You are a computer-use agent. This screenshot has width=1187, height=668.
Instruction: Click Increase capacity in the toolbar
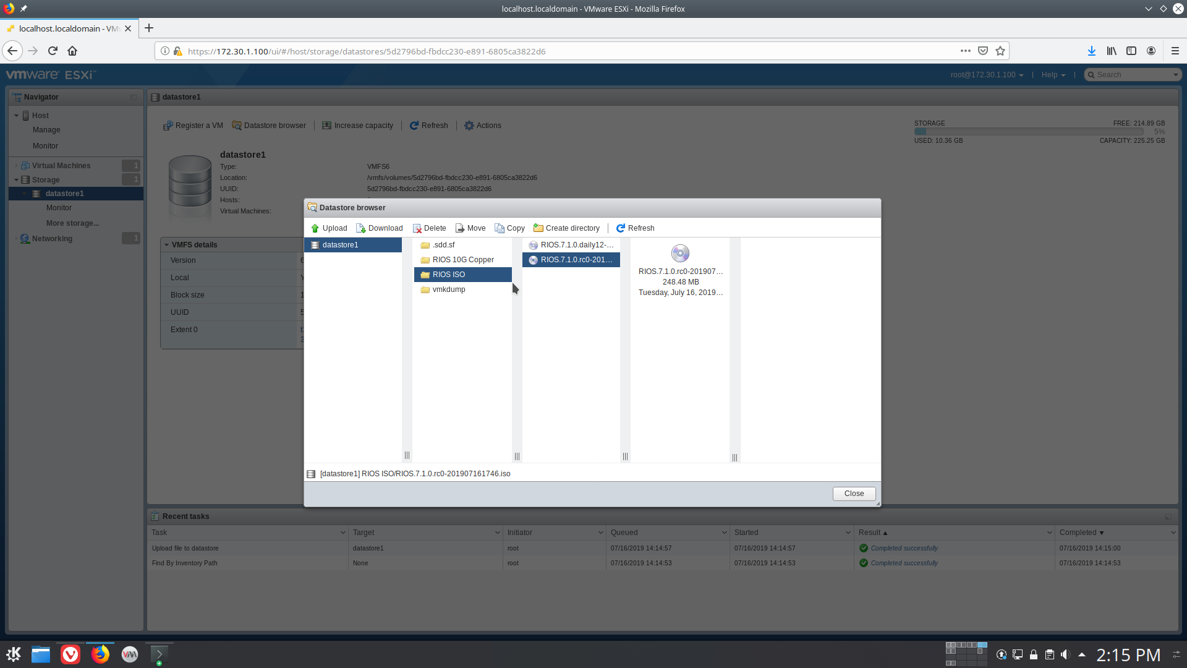[357, 126]
